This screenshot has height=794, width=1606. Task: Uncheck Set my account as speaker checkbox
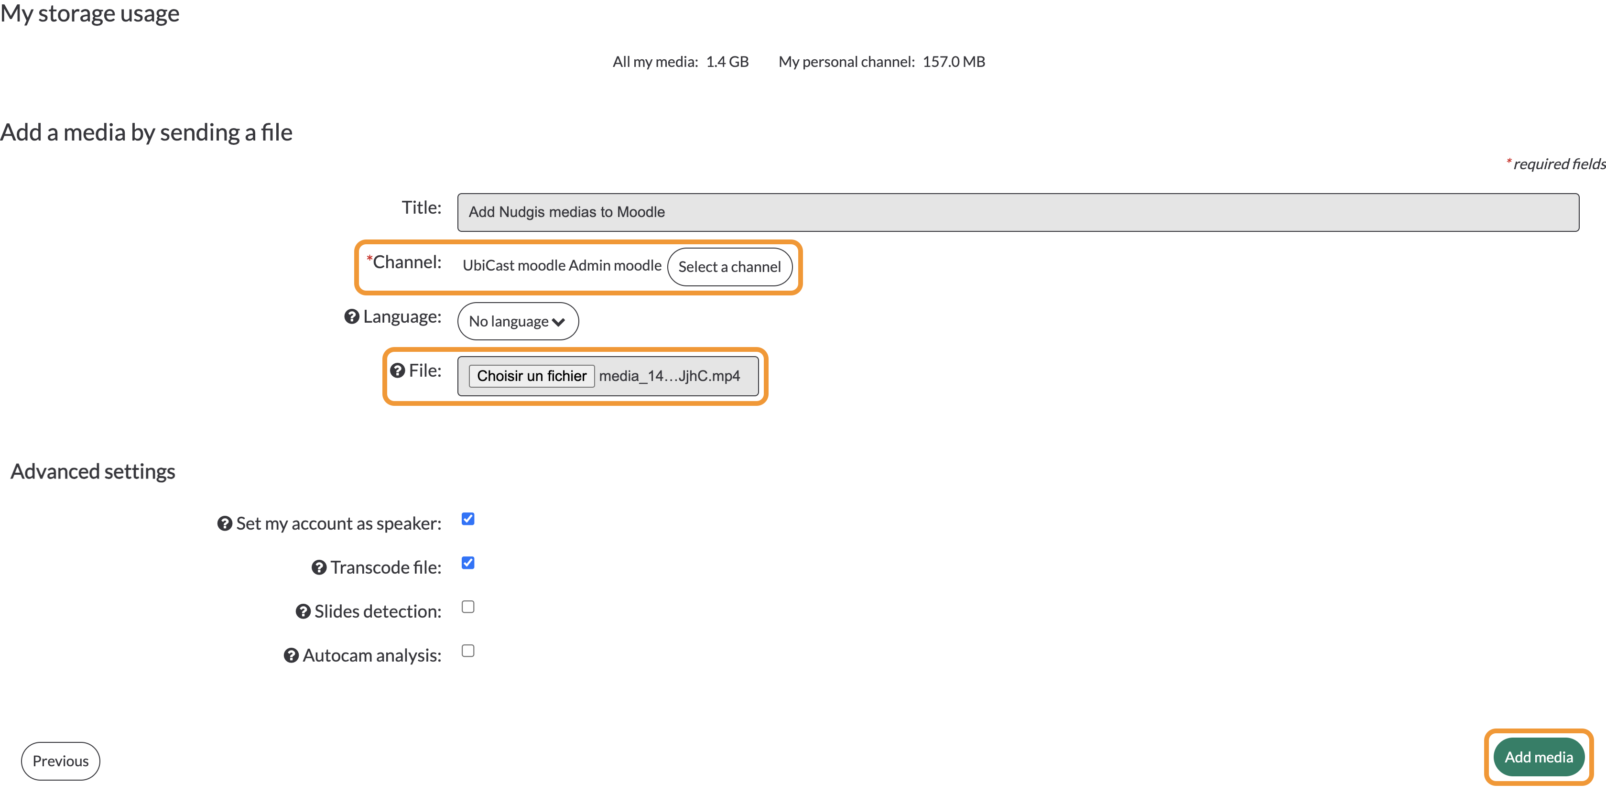click(x=468, y=519)
